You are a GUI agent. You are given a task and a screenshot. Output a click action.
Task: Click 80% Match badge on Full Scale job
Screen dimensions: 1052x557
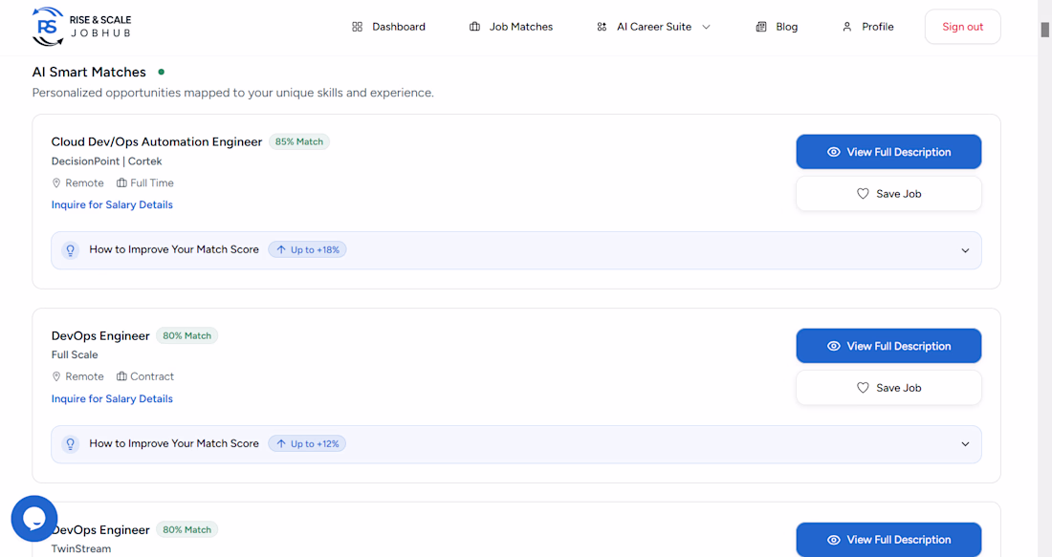186,335
